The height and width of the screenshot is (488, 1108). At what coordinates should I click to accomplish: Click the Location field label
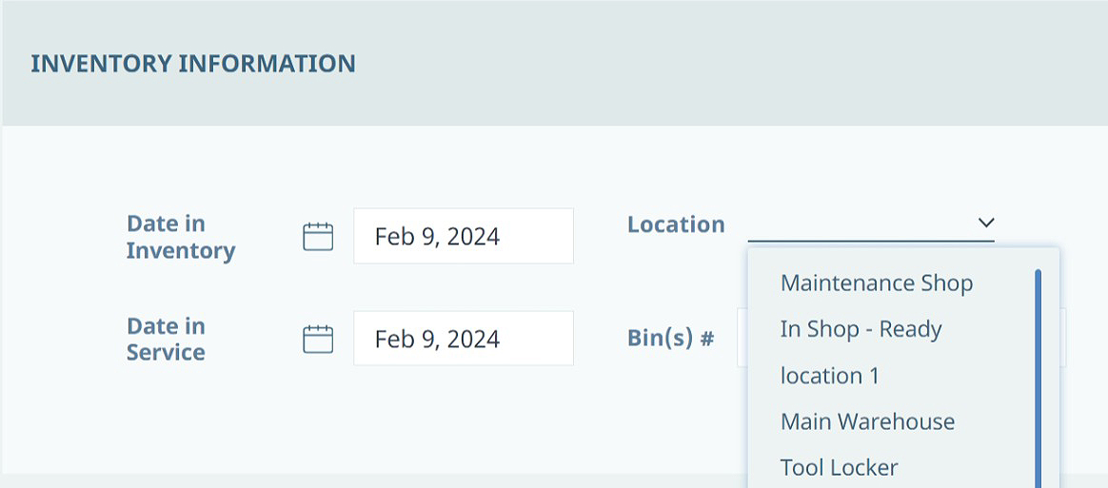[x=676, y=224]
